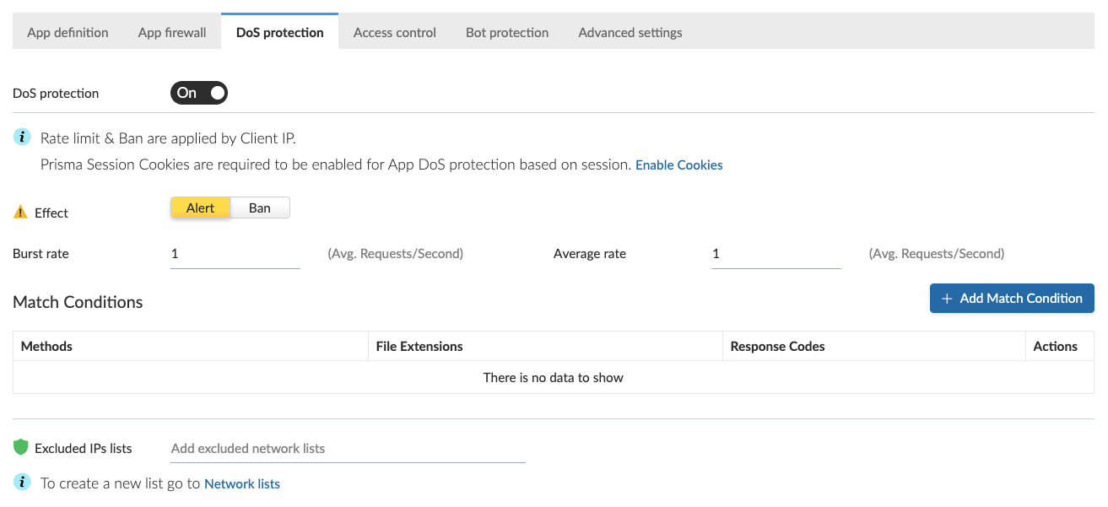
Task: Click the info icon beside Network lists hint
Action: pos(22,483)
